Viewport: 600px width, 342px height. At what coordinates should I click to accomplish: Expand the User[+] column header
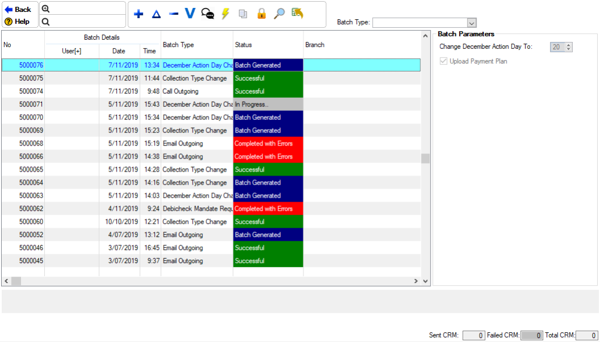[72, 51]
